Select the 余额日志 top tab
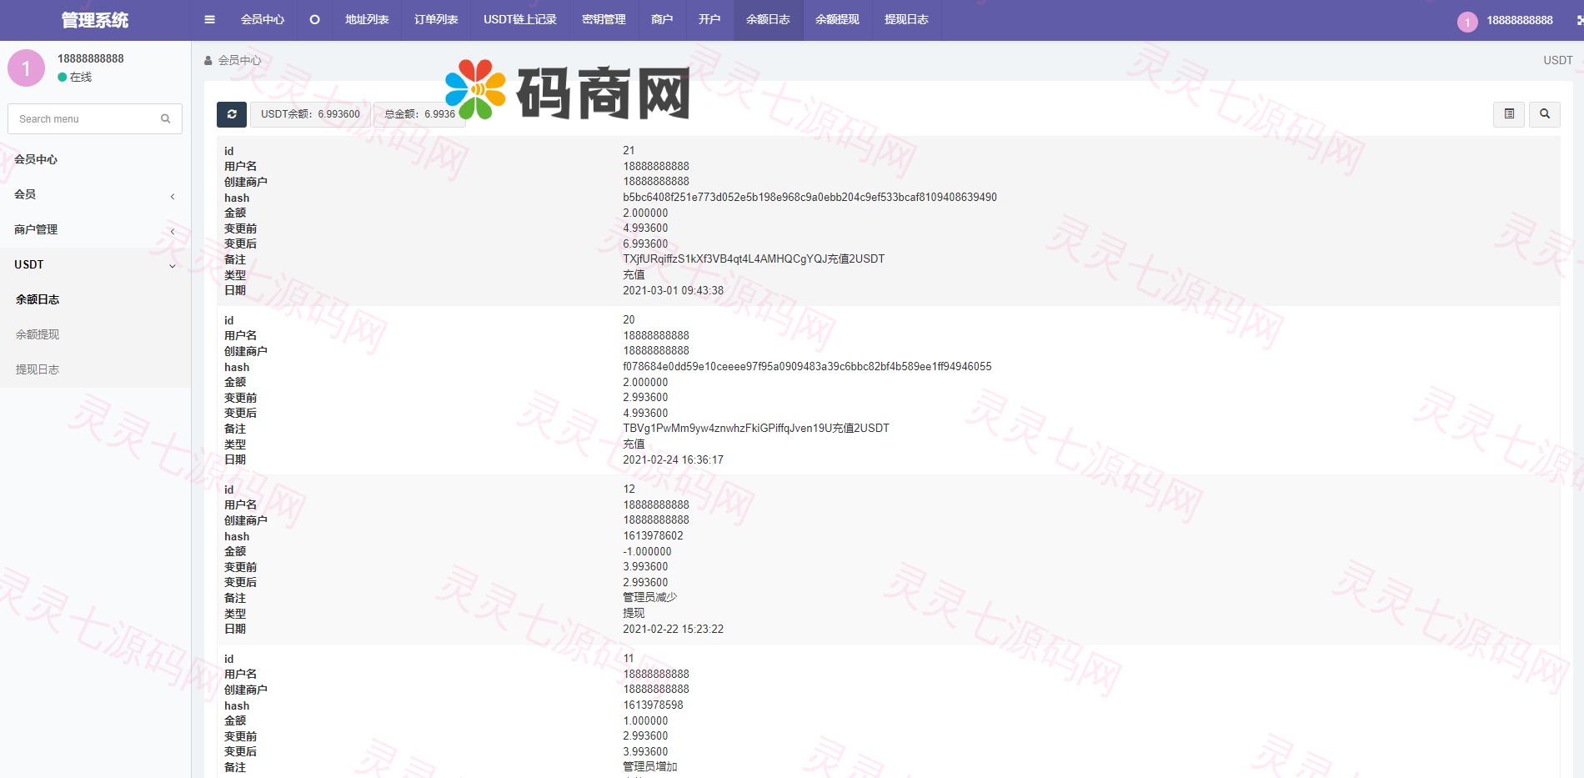This screenshot has height=778, width=1584. pos(768,20)
